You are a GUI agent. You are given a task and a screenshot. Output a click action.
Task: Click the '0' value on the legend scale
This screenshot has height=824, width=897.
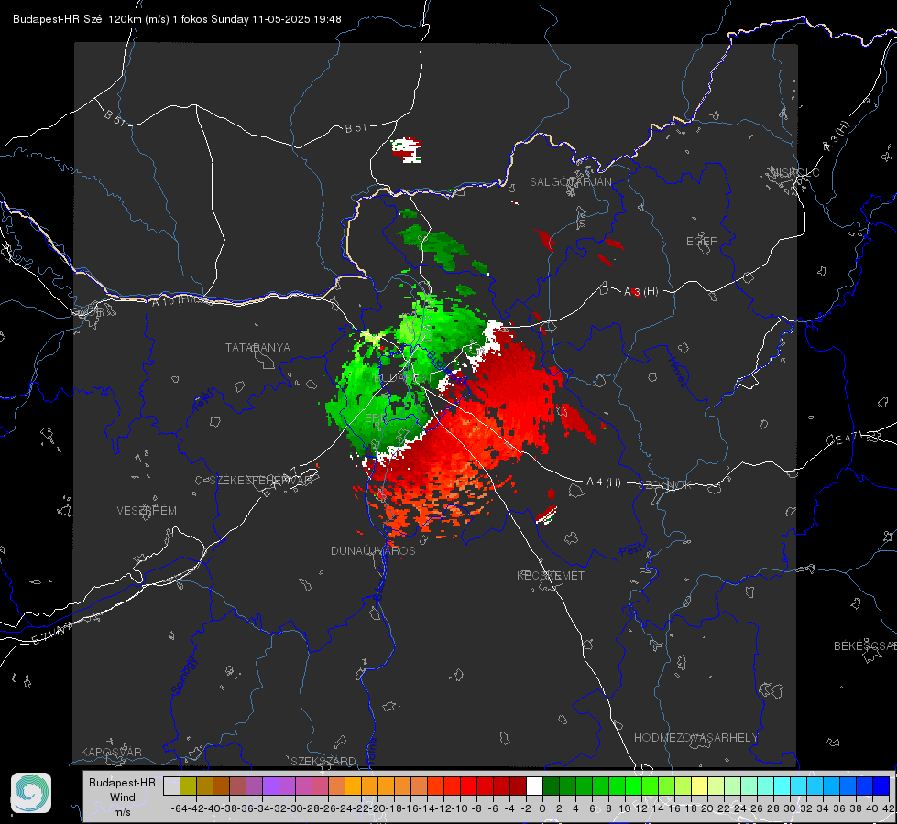point(542,808)
